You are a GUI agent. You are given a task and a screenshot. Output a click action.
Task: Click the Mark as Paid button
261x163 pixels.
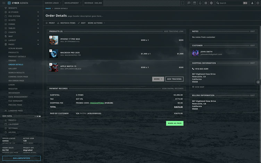(175, 123)
